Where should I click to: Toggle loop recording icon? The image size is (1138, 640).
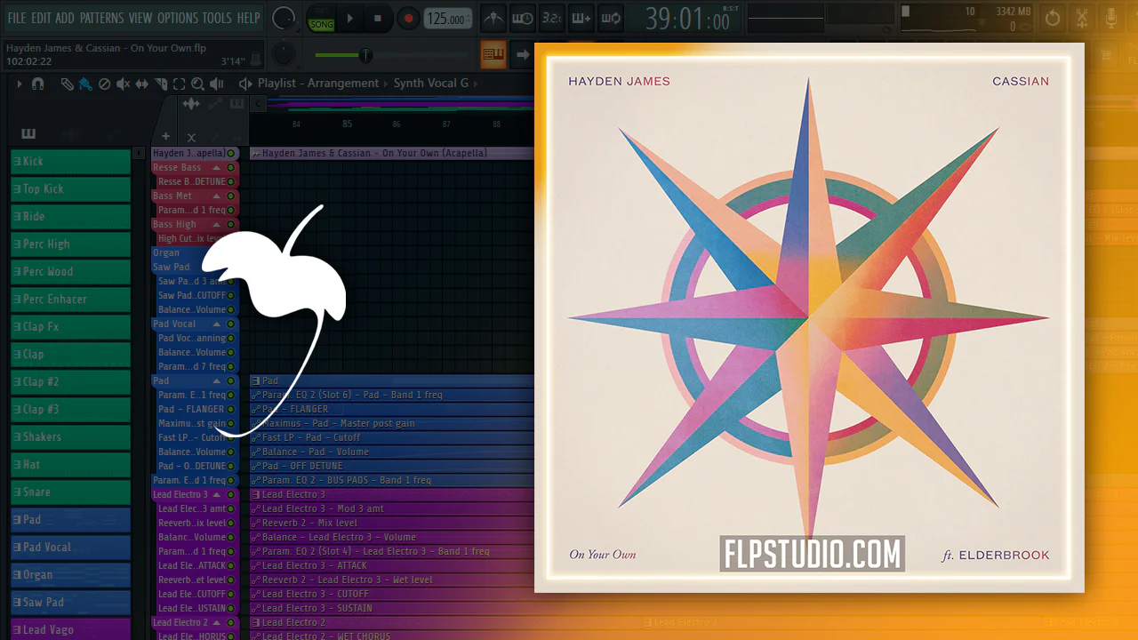[611, 18]
